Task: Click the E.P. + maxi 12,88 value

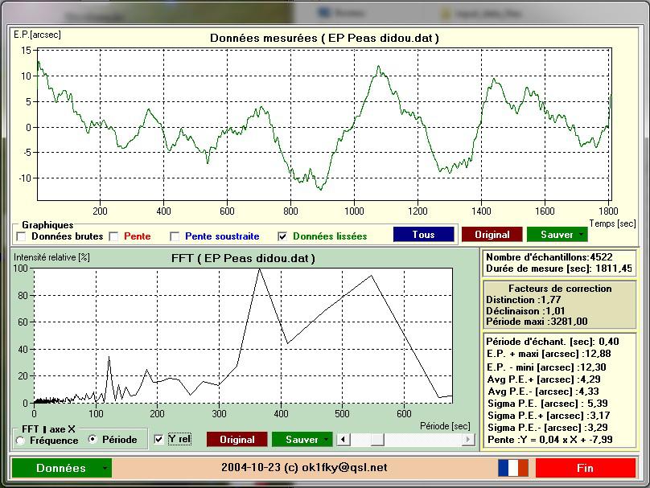Action: point(549,354)
